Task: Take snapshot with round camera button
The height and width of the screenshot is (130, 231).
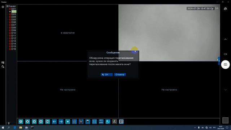Action: [225, 65]
